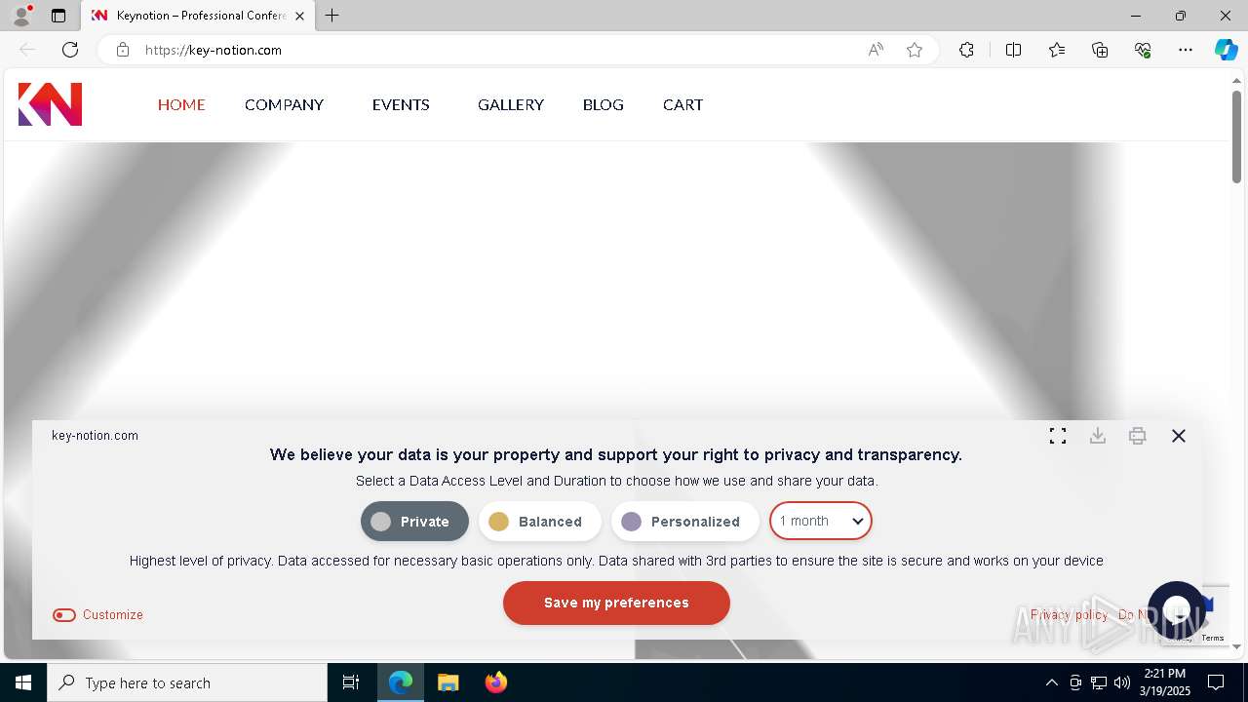This screenshot has height=702, width=1248.
Task: Open Browser essentials heart icon
Action: click(x=1143, y=50)
